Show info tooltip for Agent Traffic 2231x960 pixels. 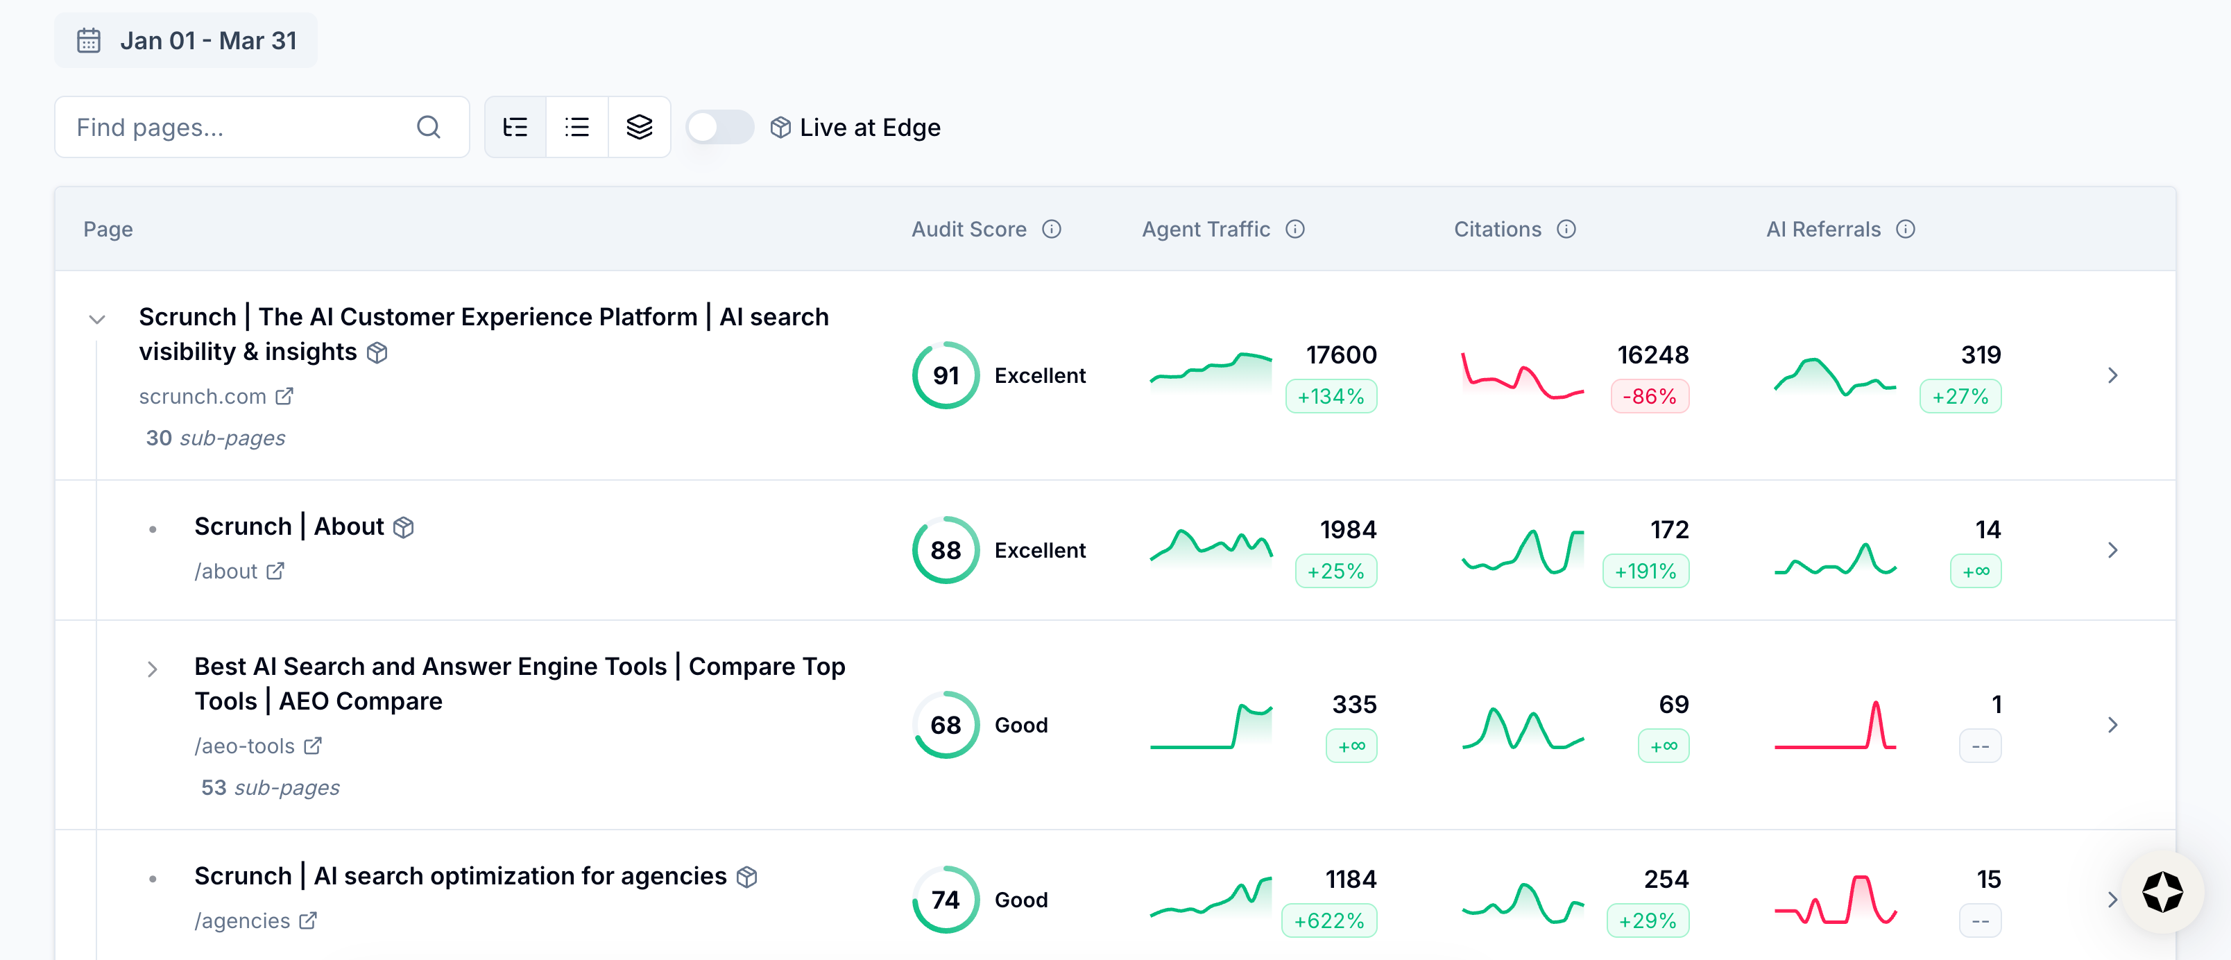1294,230
